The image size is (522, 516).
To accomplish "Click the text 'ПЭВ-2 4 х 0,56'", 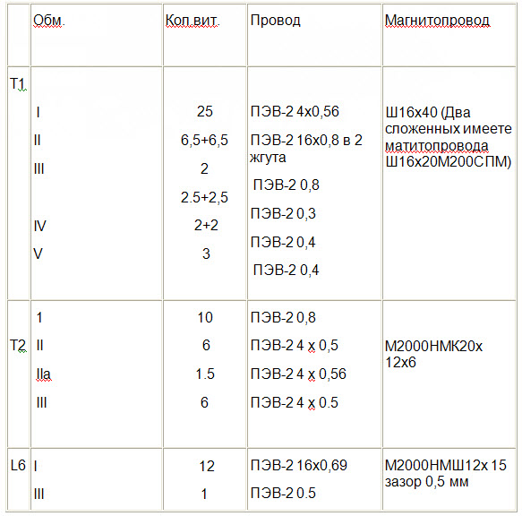I will point(298,374).
